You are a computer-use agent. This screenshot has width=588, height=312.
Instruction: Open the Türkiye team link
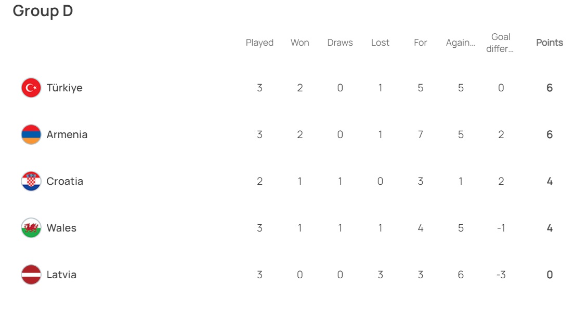(x=64, y=88)
